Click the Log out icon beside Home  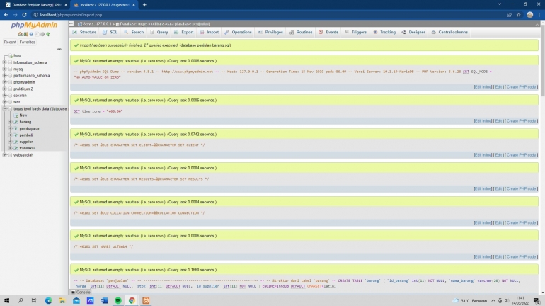click(x=25, y=34)
